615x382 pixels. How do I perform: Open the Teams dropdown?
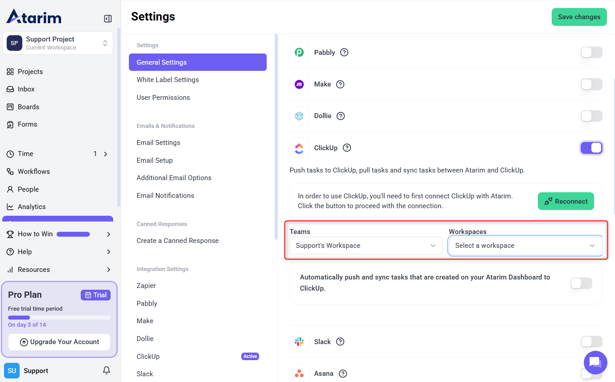(366, 246)
